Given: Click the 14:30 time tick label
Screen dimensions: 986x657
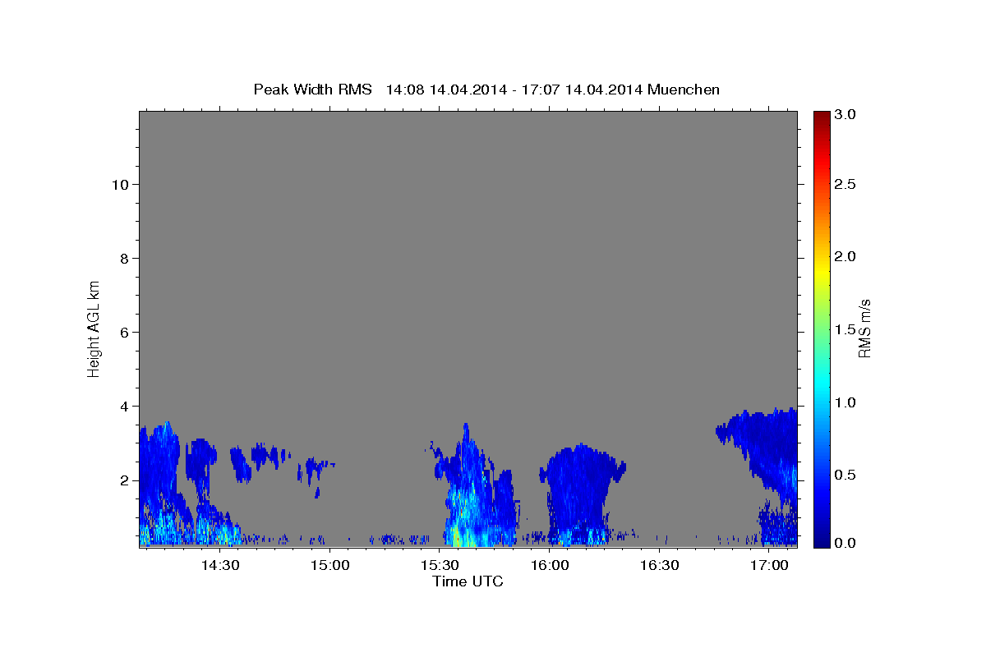Looking at the screenshot, I should click(x=220, y=566).
